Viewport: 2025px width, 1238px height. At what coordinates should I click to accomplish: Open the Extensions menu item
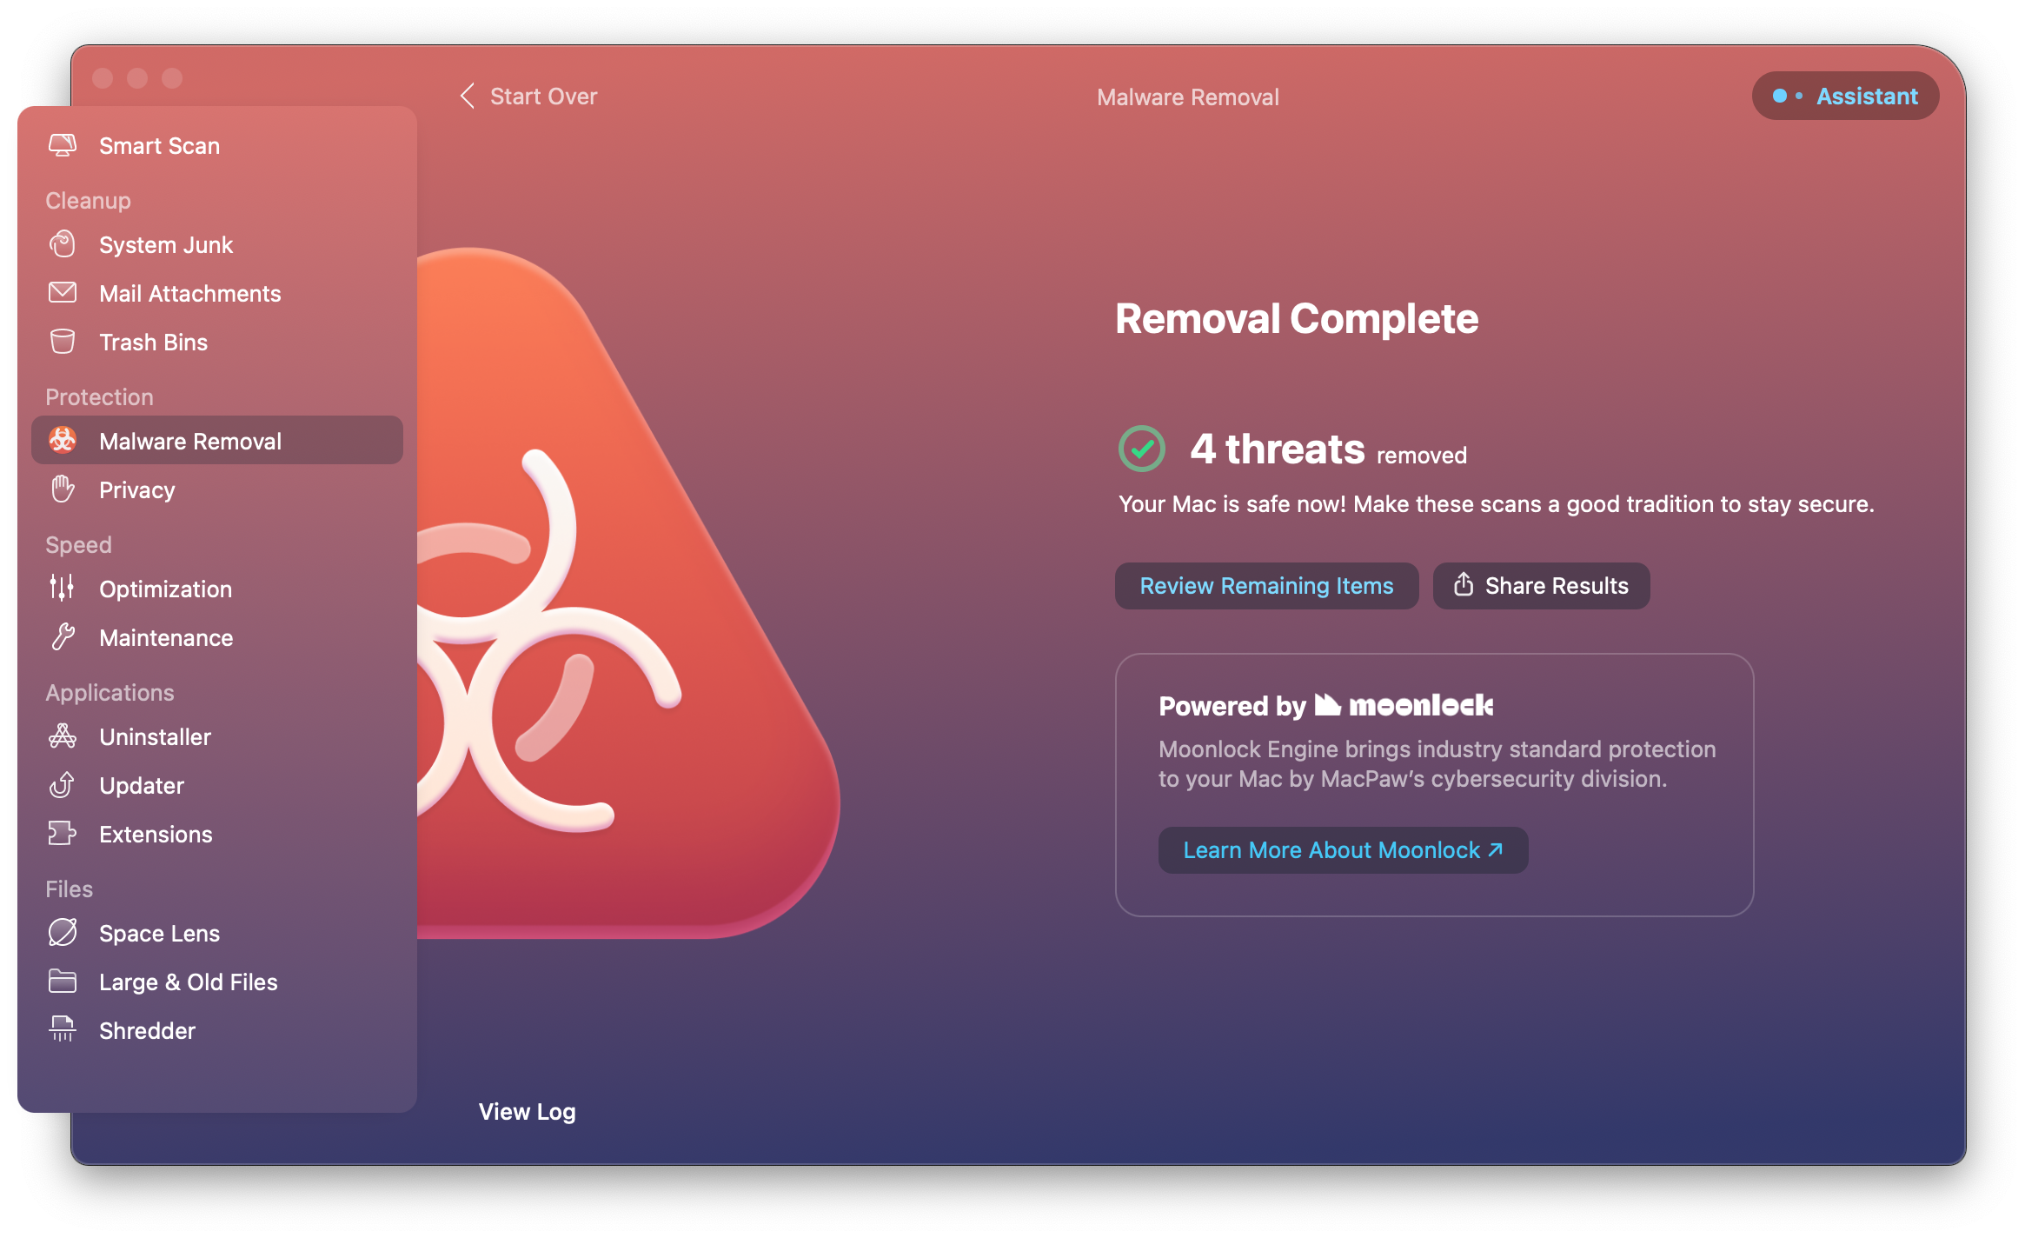tap(155, 835)
